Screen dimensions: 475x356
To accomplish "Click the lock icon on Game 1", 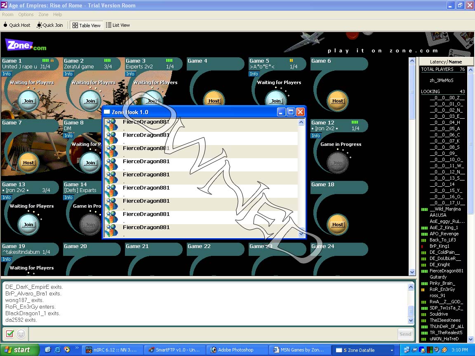I will pyautogui.click(x=52, y=60).
